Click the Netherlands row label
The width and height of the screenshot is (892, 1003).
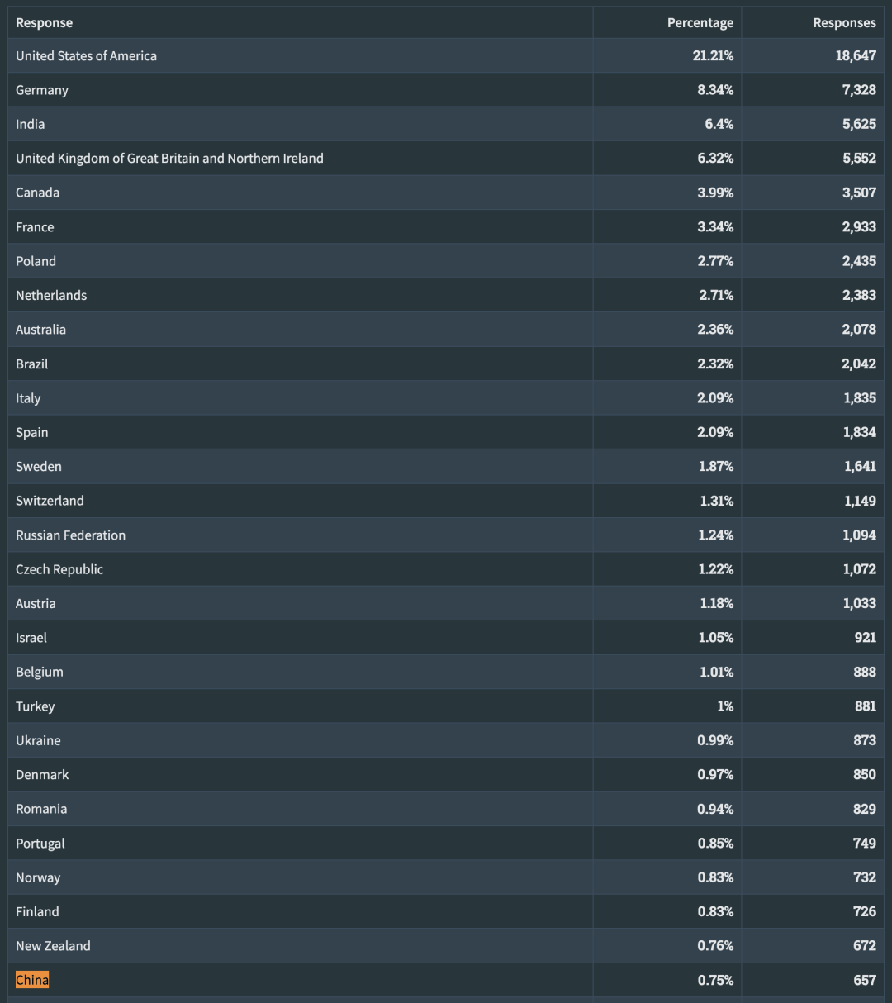pyautogui.click(x=51, y=295)
